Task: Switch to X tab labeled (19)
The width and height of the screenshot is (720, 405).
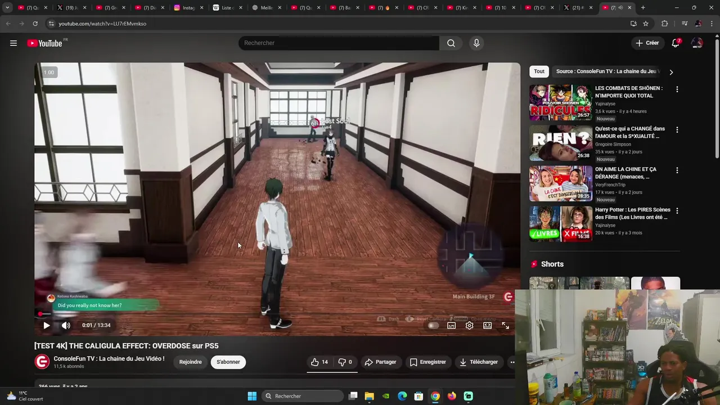Action: click(71, 8)
